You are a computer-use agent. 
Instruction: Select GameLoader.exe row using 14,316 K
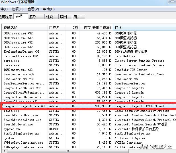coord(89,74)
